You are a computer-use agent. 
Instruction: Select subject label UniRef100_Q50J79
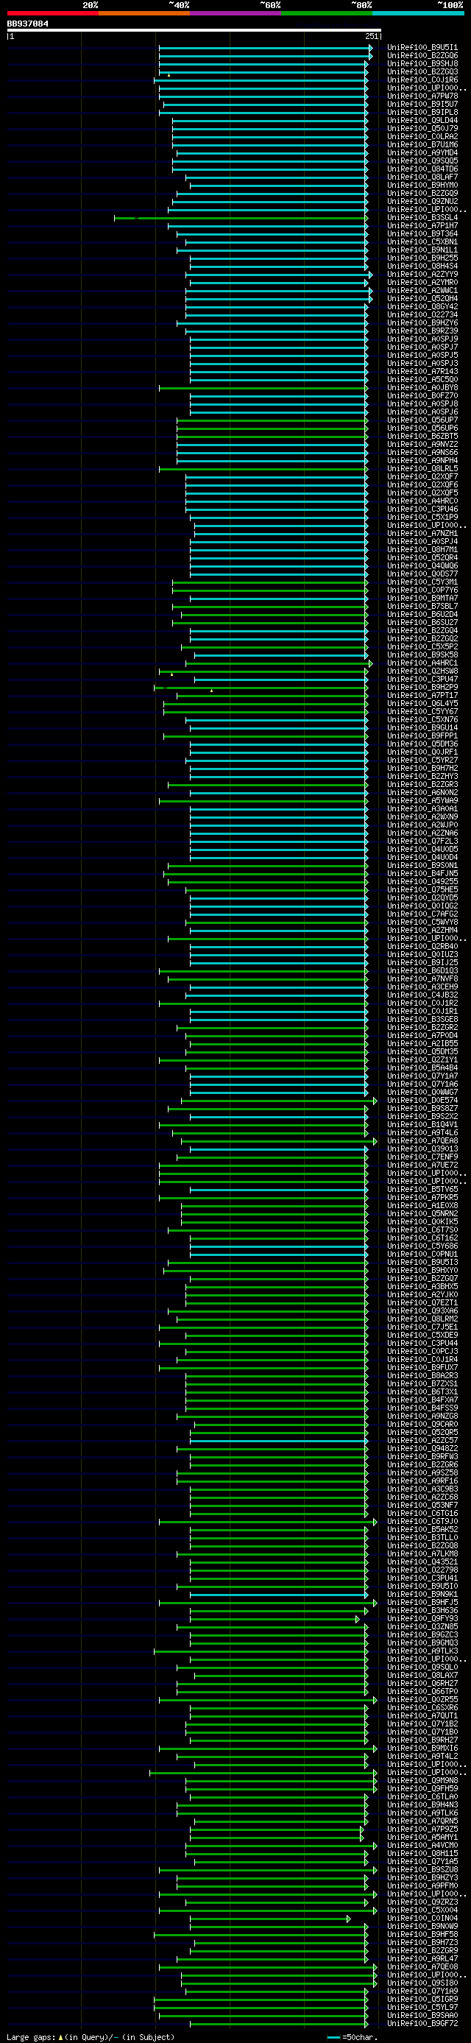422,129
